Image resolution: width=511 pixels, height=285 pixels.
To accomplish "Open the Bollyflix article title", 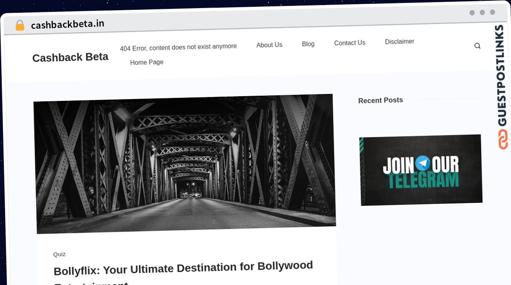I will point(183,274).
